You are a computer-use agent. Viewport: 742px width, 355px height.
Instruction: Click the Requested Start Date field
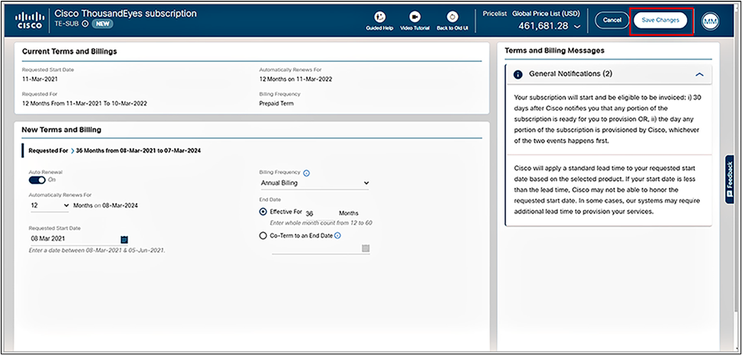coord(74,239)
